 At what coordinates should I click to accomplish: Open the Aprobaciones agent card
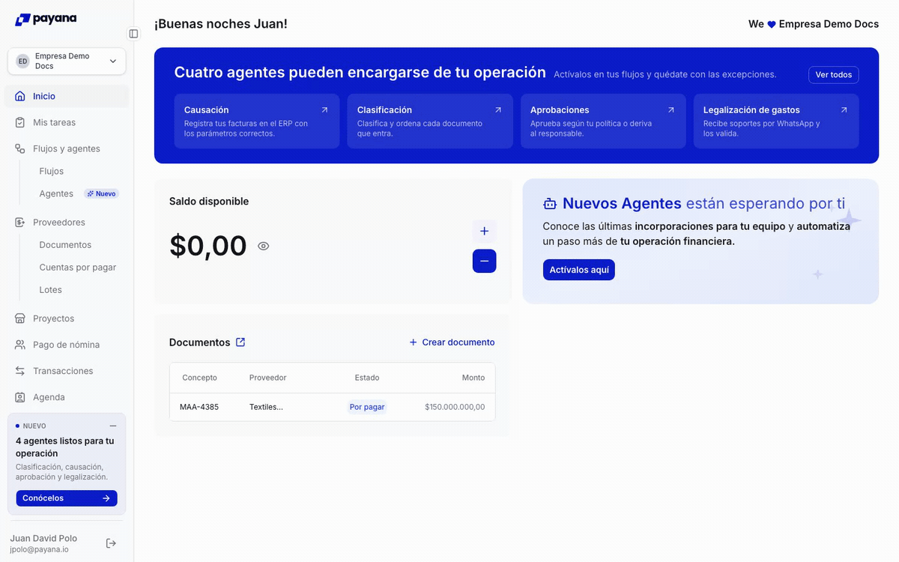tap(603, 121)
